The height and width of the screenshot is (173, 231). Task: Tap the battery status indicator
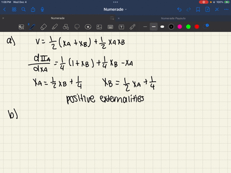[227, 2]
